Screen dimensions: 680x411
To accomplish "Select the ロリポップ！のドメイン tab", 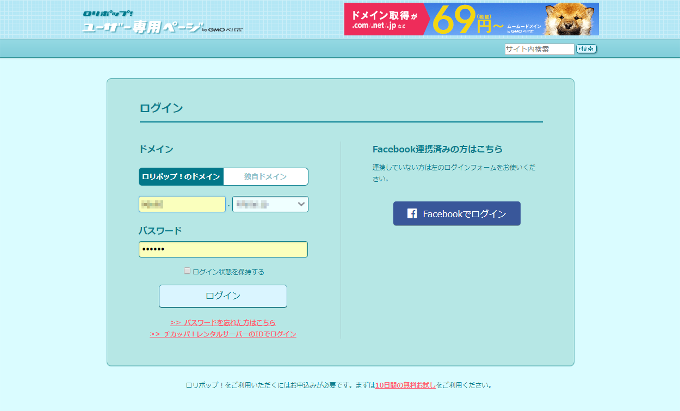I will coord(181,176).
